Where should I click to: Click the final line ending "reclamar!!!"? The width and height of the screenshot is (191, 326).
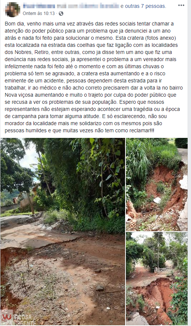click(80, 130)
